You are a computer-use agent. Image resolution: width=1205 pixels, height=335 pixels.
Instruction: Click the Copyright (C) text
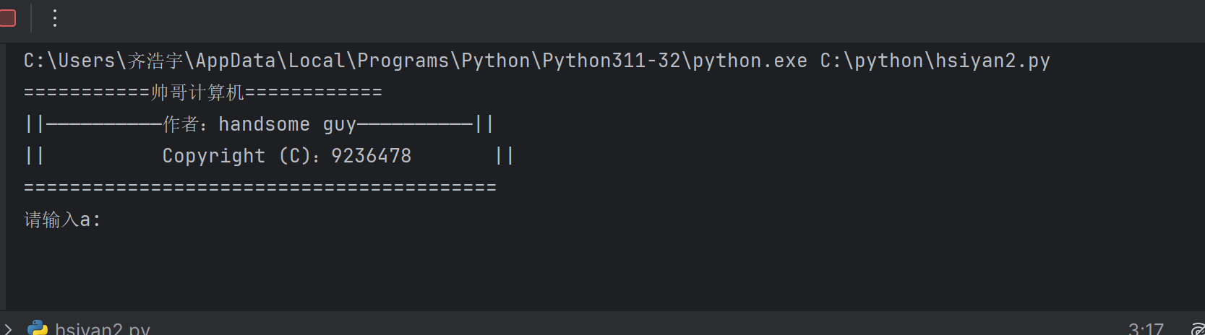pos(236,156)
